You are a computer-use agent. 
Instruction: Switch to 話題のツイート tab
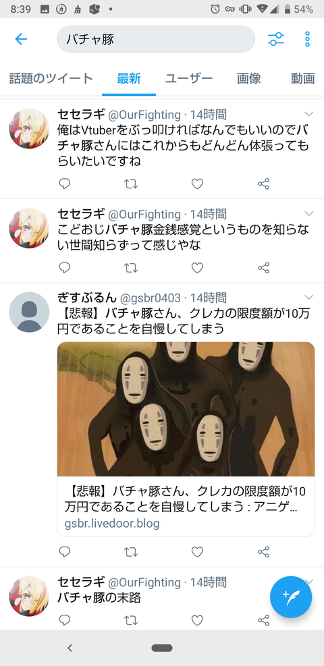coord(51,78)
